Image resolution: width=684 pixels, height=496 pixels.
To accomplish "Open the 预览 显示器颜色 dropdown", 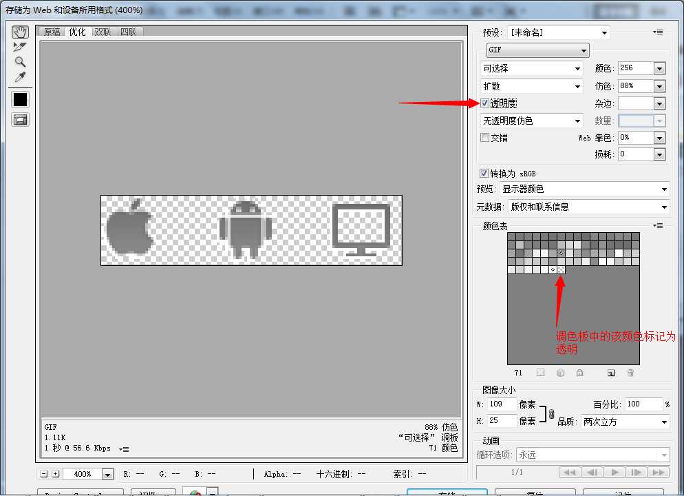I will [584, 189].
